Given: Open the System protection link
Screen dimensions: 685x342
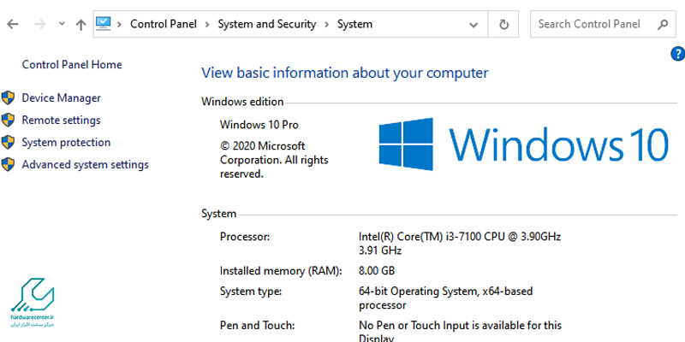Looking at the screenshot, I should 66,143.
